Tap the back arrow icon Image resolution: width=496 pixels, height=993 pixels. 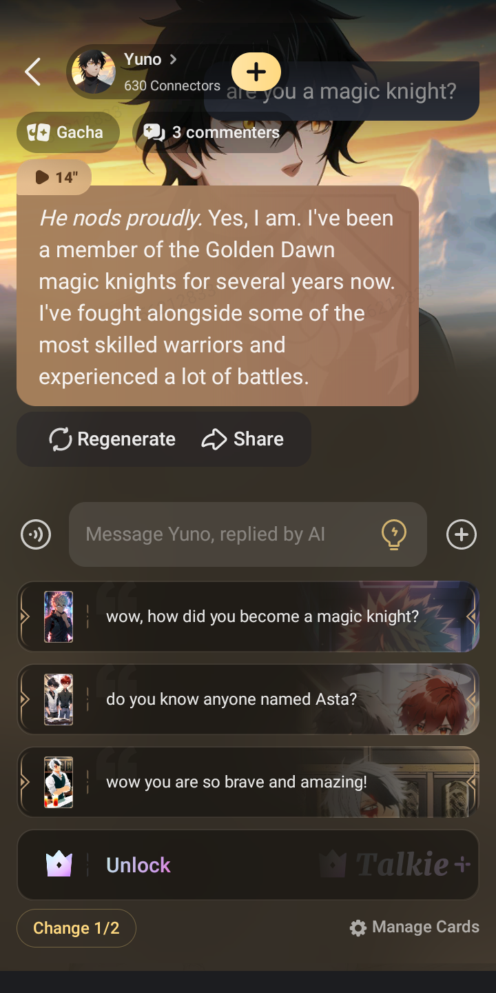32,72
